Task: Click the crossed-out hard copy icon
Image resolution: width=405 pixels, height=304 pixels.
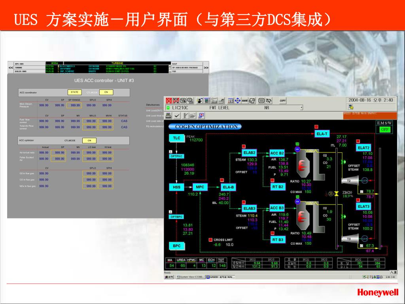Action: click(x=269, y=101)
